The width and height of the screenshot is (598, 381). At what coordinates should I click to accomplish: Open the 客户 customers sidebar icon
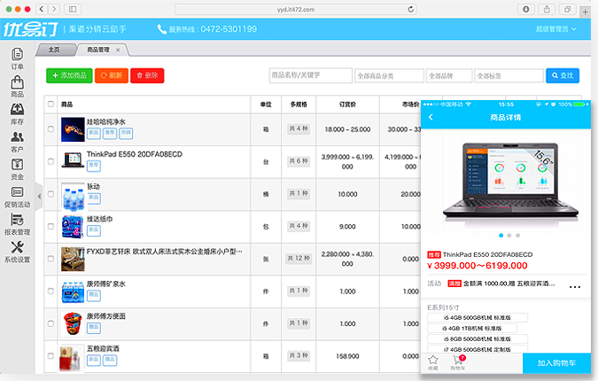point(17,137)
